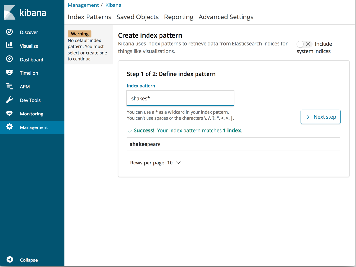Go to the Advanced Settings tab
The image size is (356, 267).
[x=226, y=17]
